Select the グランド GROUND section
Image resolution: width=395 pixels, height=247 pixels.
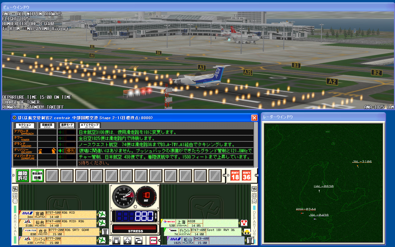click(25, 144)
